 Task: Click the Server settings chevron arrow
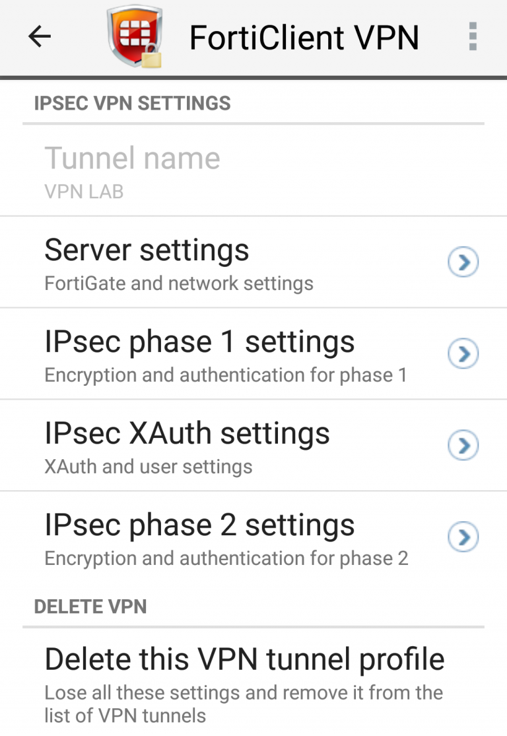click(x=463, y=262)
